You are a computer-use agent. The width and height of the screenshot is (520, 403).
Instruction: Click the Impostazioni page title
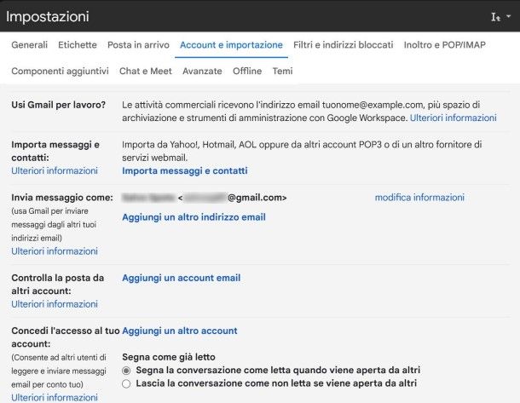click(x=48, y=16)
